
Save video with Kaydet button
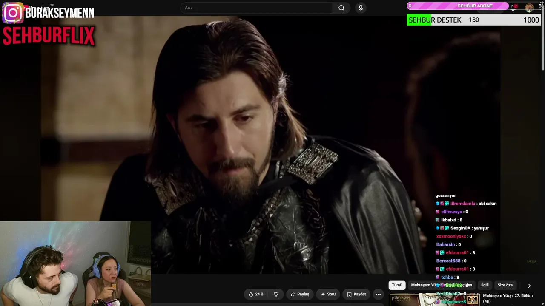click(x=356, y=294)
